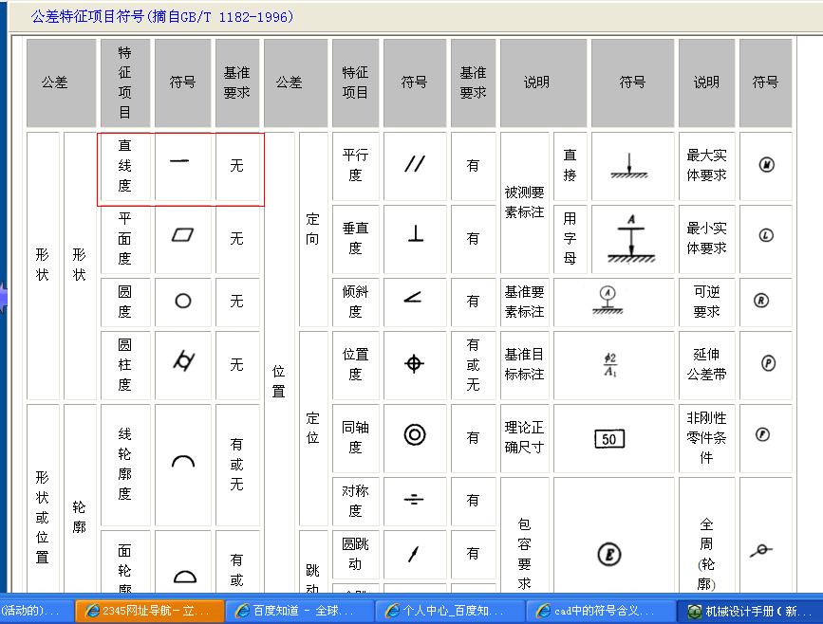
Task: Click the 非刚性零件条件 cell
Action: pos(706,438)
